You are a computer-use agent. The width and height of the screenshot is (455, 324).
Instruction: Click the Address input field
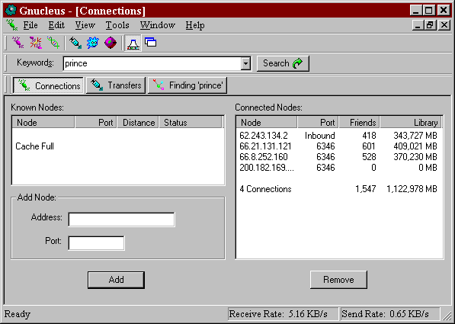tap(122, 220)
